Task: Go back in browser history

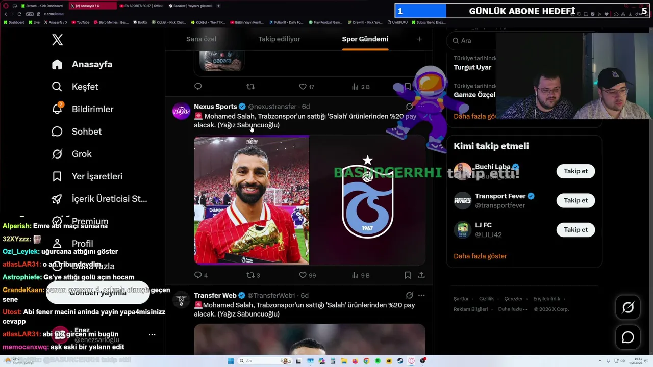Action: click(x=5, y=14)
